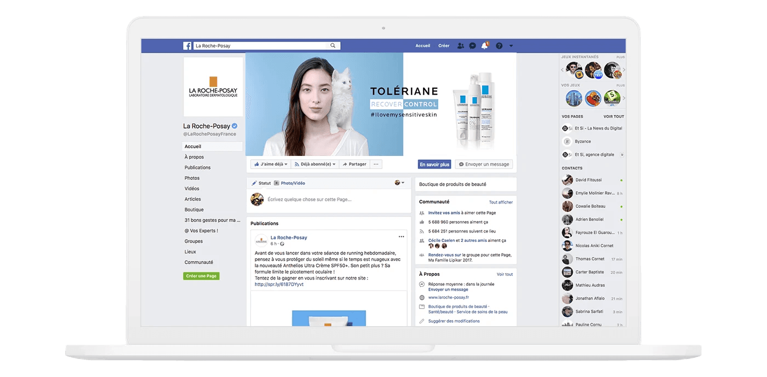Open the friend requests icon
The height and width of the screenshot is (377, 767).
coord(461,46)
